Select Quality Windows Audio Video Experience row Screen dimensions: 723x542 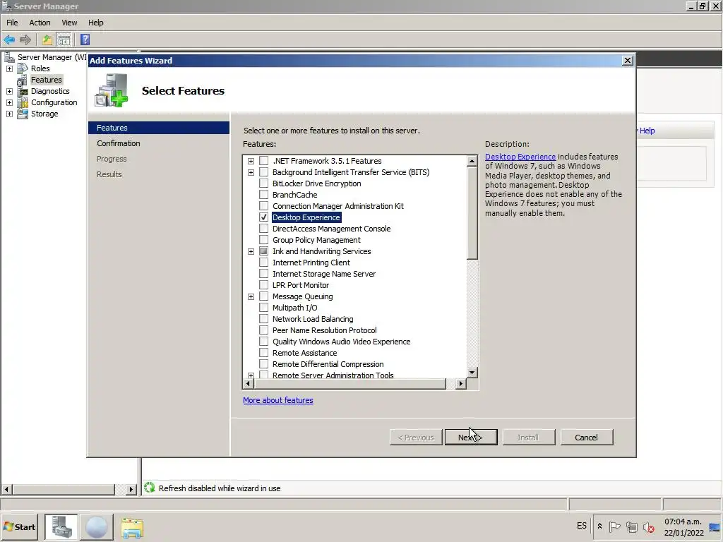tap(341, 342)
